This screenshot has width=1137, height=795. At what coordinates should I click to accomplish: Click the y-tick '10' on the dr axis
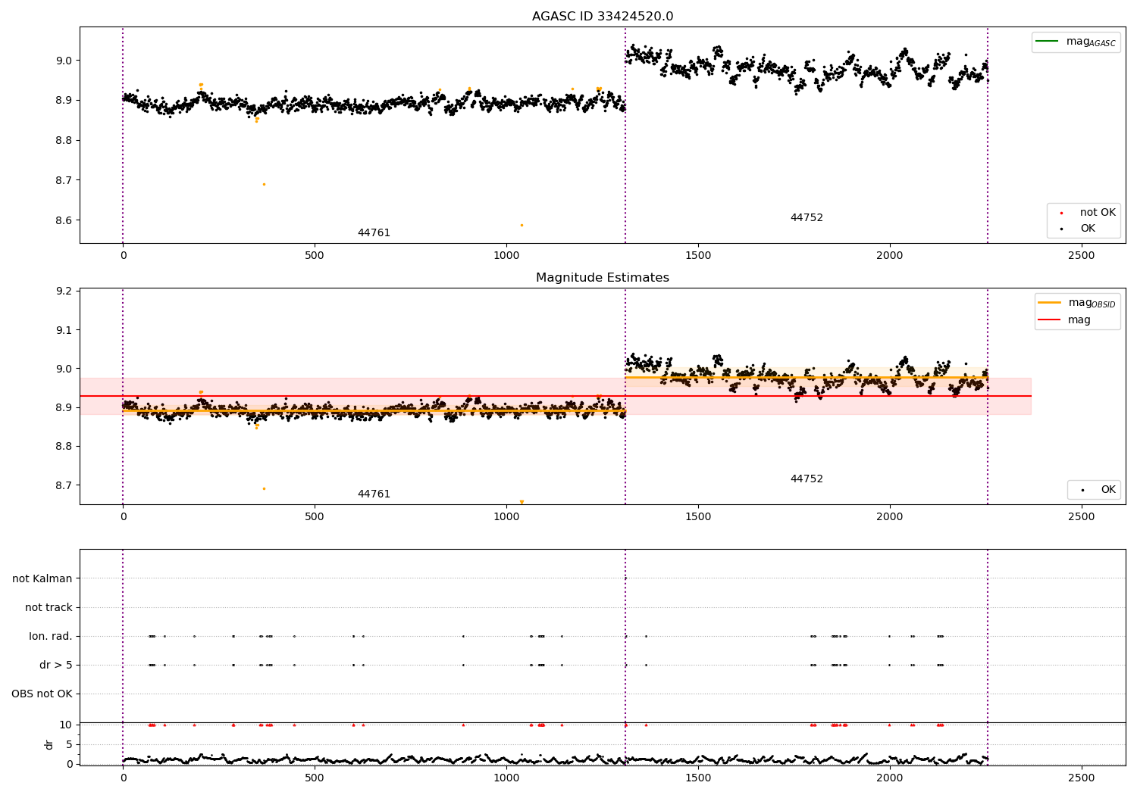[x=66, y=725]
